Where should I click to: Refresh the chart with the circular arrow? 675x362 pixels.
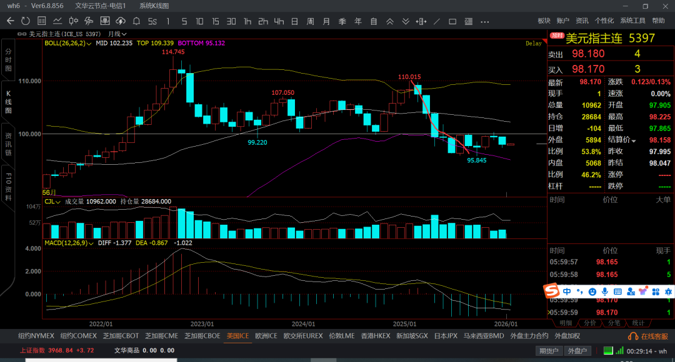pos(26,21)
